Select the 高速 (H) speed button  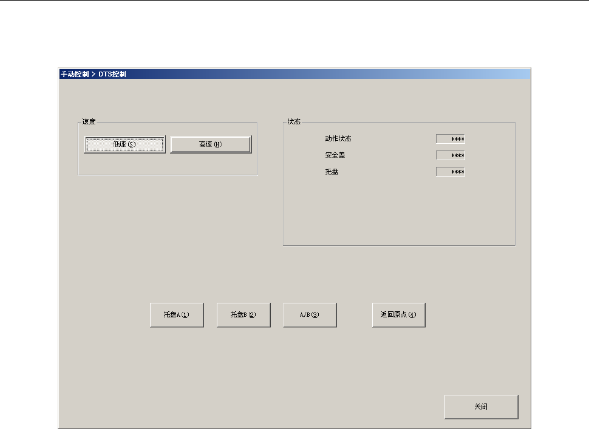pyautogui.click(x=211, y=144)
